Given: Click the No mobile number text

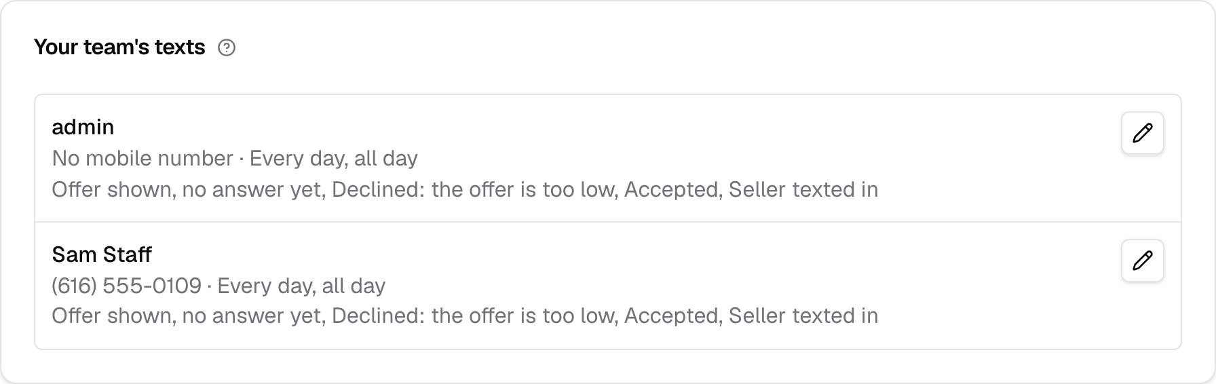Looking at the screenshot, I should point(142,158).
